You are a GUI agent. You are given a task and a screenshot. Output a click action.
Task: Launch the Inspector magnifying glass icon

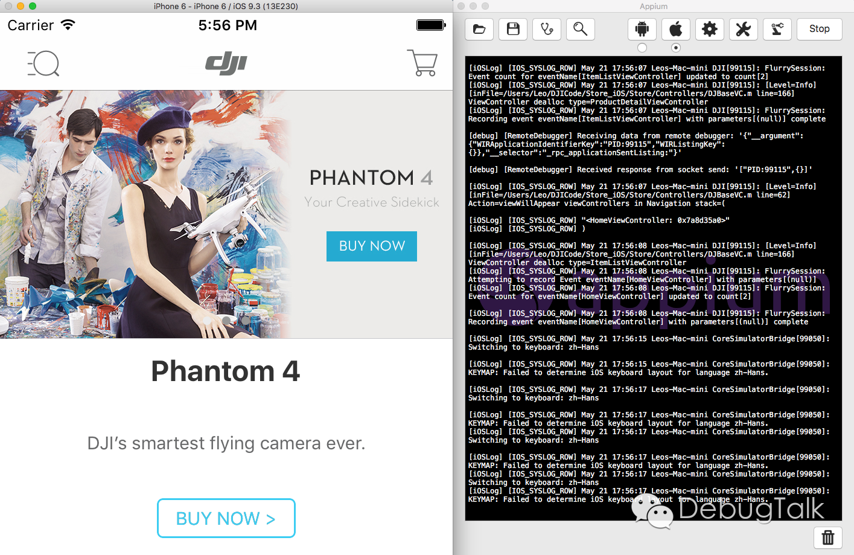coord(581,29)
